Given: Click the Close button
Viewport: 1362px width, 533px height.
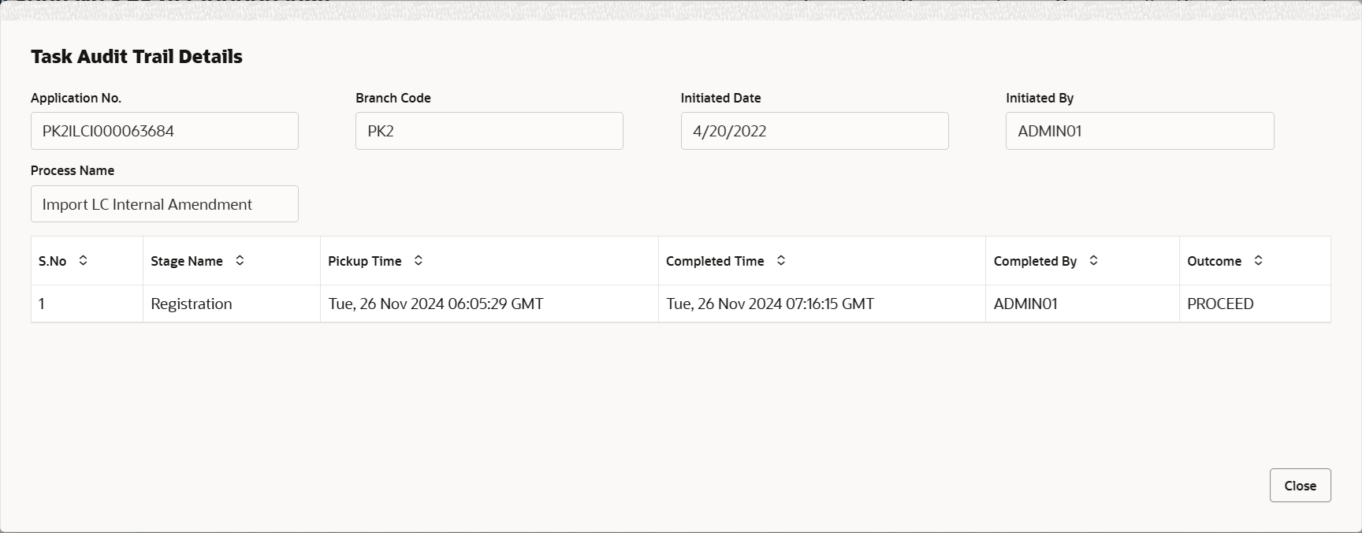Looking at the screenshot, I should point(1299,486).
